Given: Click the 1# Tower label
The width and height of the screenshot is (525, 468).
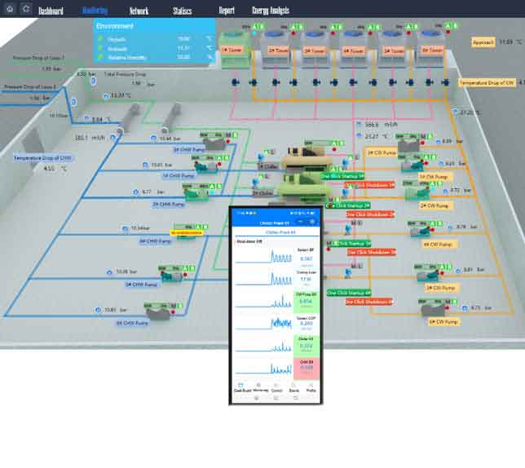Looking at the screenshot, I should tap(236, 49).
